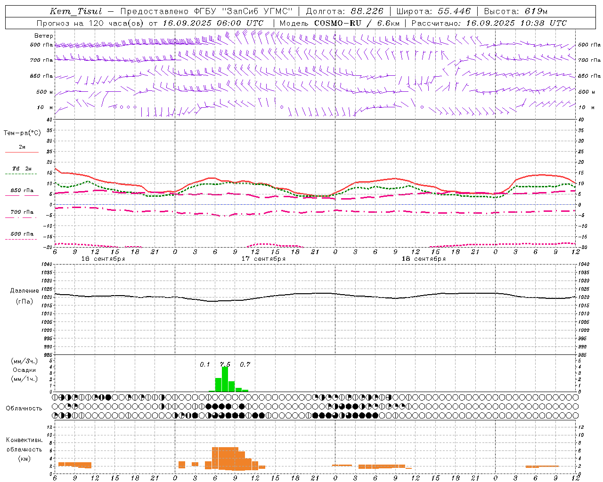Click the 'Рассчитано: 16.09.2025 10:38 UTC' timestamp

coord(489,23)
